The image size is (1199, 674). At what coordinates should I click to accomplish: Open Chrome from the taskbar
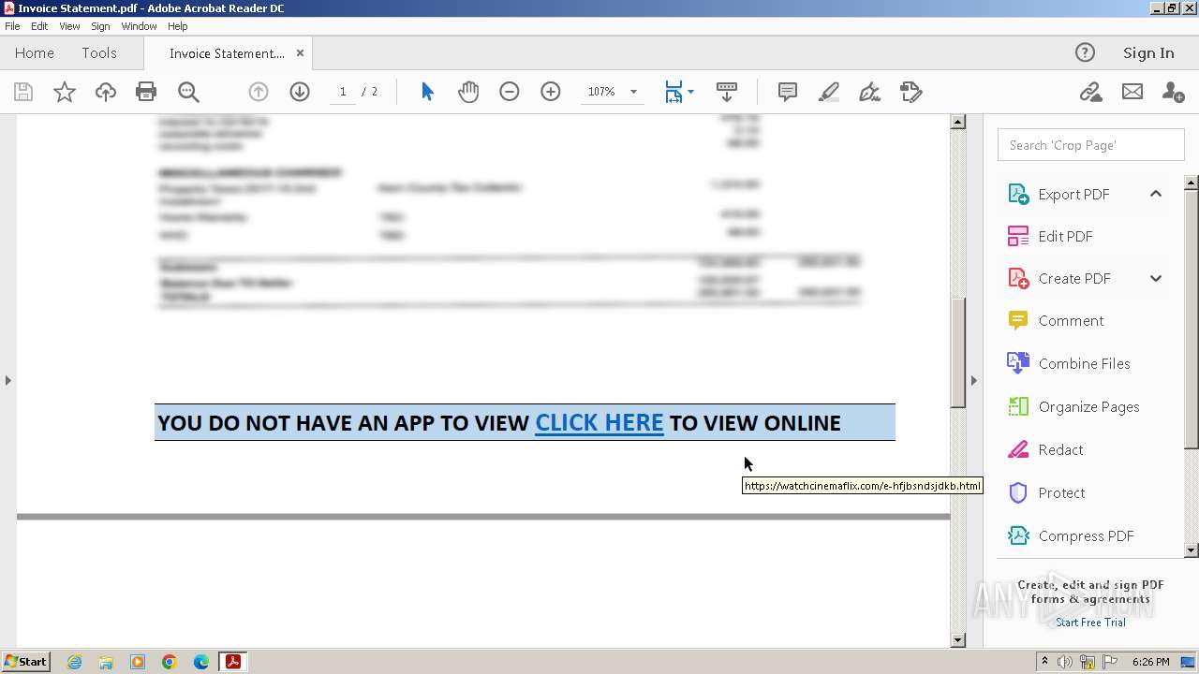pos(170,662)
